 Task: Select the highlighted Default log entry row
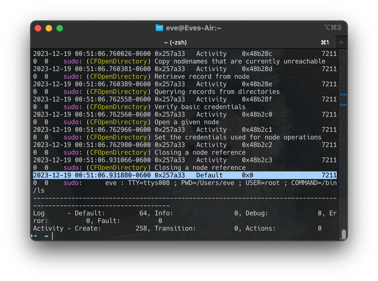coord(184,175)
